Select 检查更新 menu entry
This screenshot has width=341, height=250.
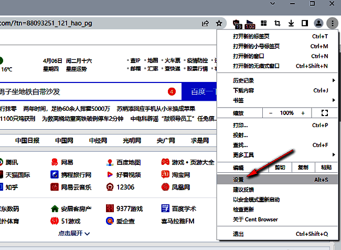[278, 210]
